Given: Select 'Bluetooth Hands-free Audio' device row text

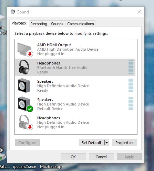Looking at the screenshot, I should coord(62,68).
